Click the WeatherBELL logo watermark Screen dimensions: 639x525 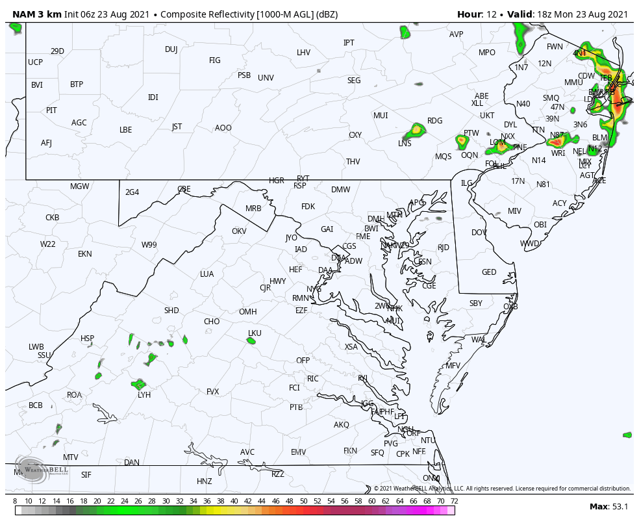(32, 468)
